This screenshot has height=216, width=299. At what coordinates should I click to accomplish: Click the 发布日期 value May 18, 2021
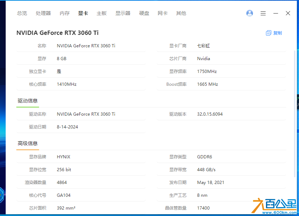pyautogui.click(x=211, y=183)
